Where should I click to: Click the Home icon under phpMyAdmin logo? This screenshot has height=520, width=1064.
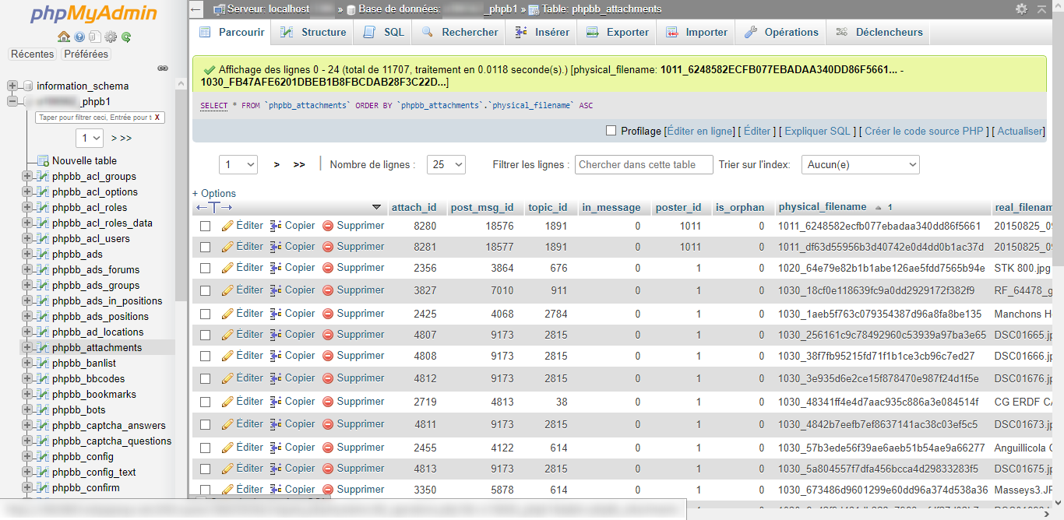point(64,37)
